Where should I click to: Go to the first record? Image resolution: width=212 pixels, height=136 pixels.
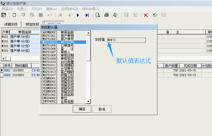(60, 15)
